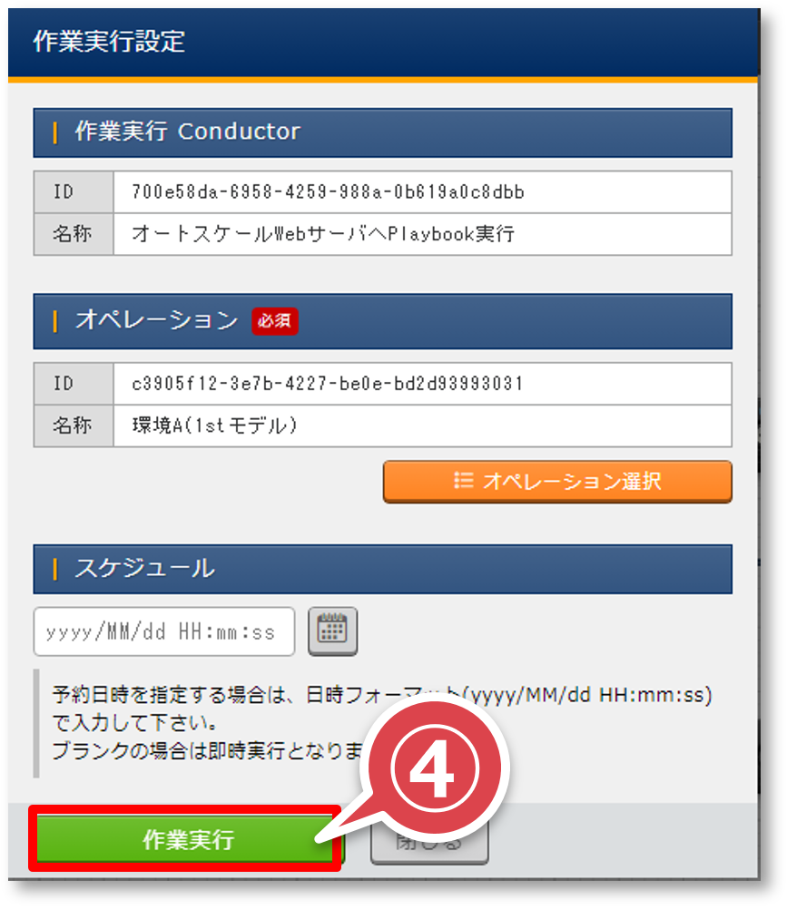Click the スケジュール section header
Viewport: 787px width, 919px height.
tap(382, 569)
